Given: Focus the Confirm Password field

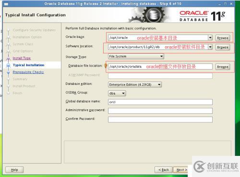Looking at the screenshot, I should (x=160, y=119).
